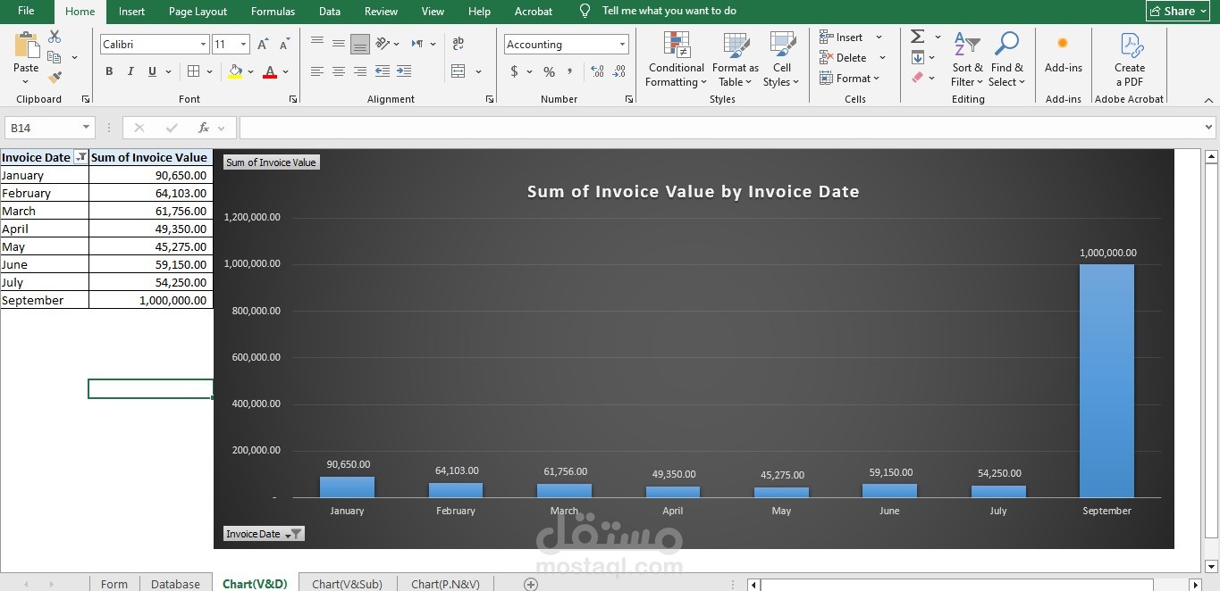Click Decrease Indent icon
Screen dimensions: 1220x591
point(382,71)
